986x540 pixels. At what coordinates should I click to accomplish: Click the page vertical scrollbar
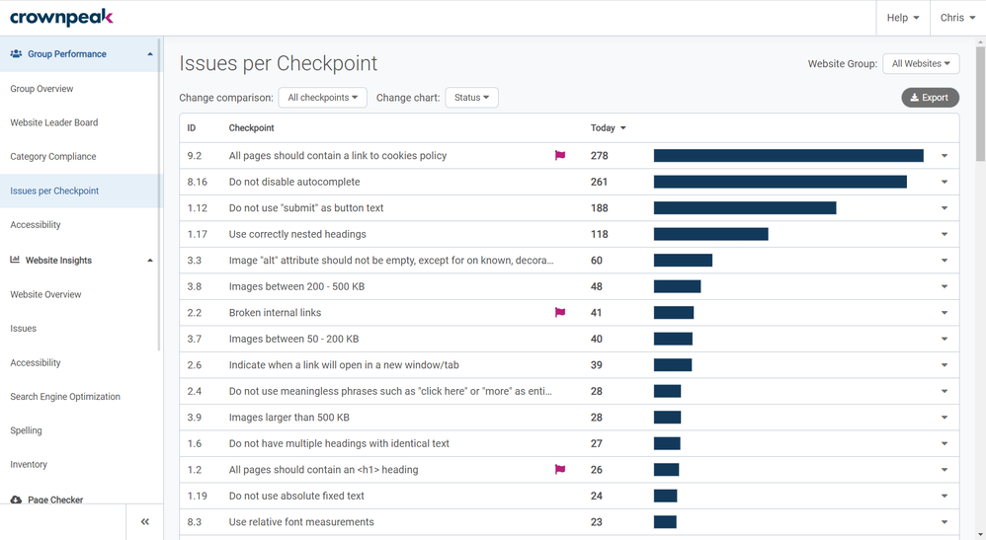point(980,105)
